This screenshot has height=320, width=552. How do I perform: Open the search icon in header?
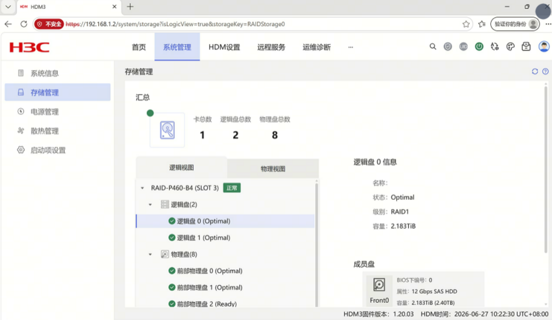coord(433,47)
